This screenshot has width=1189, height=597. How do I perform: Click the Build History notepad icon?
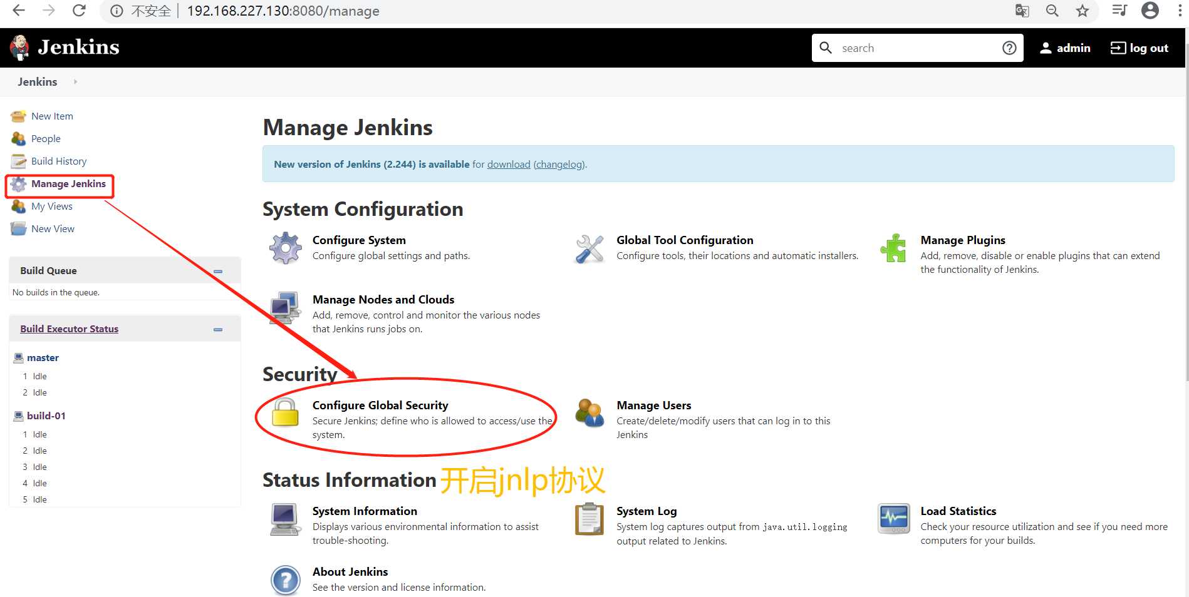tap(18, 161)
